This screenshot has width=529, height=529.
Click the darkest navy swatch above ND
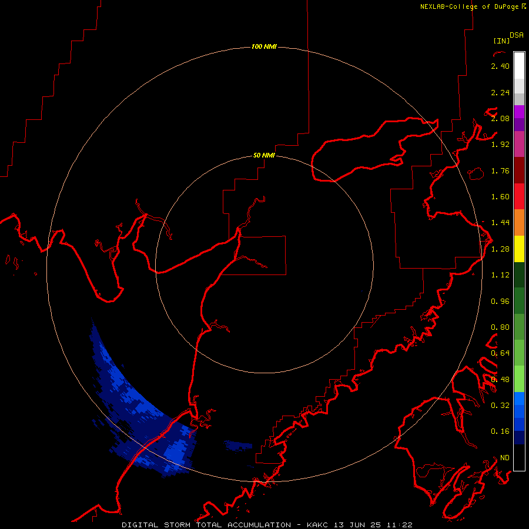519,438
